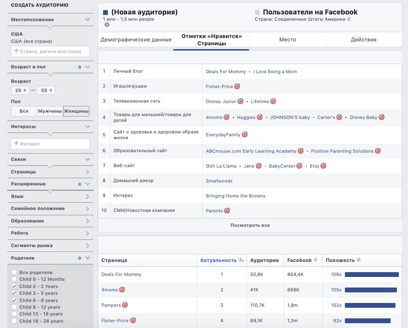Expand the Работа section

(88, 233)
